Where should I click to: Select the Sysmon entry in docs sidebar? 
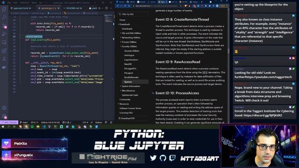click(135, 82)
